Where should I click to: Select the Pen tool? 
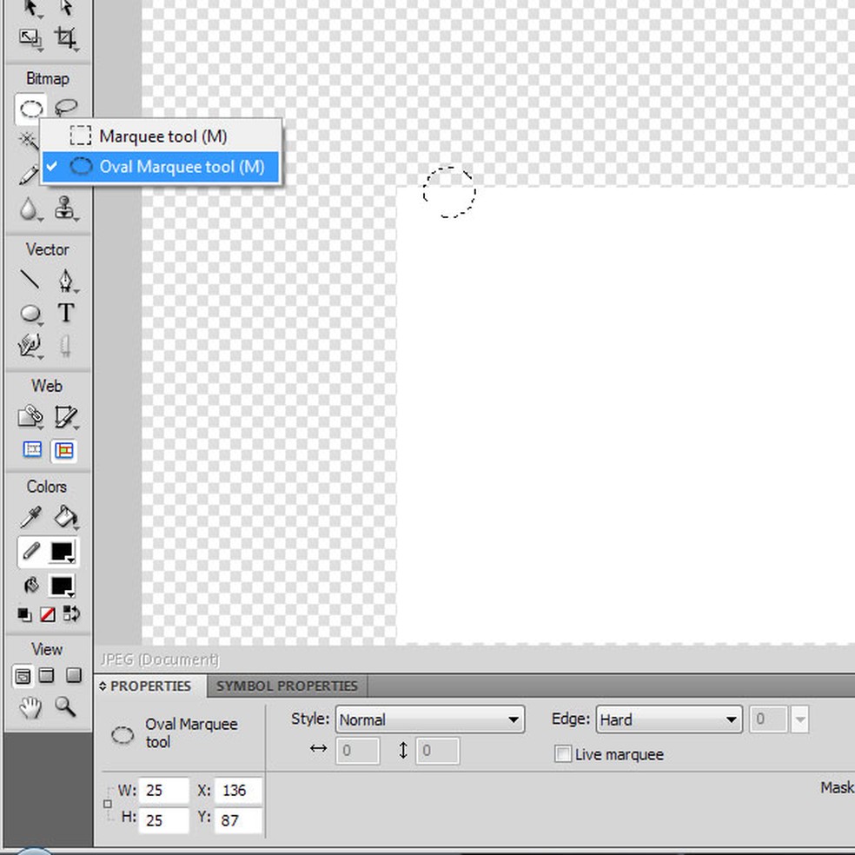pyautogui.click(x=65, y=280)
